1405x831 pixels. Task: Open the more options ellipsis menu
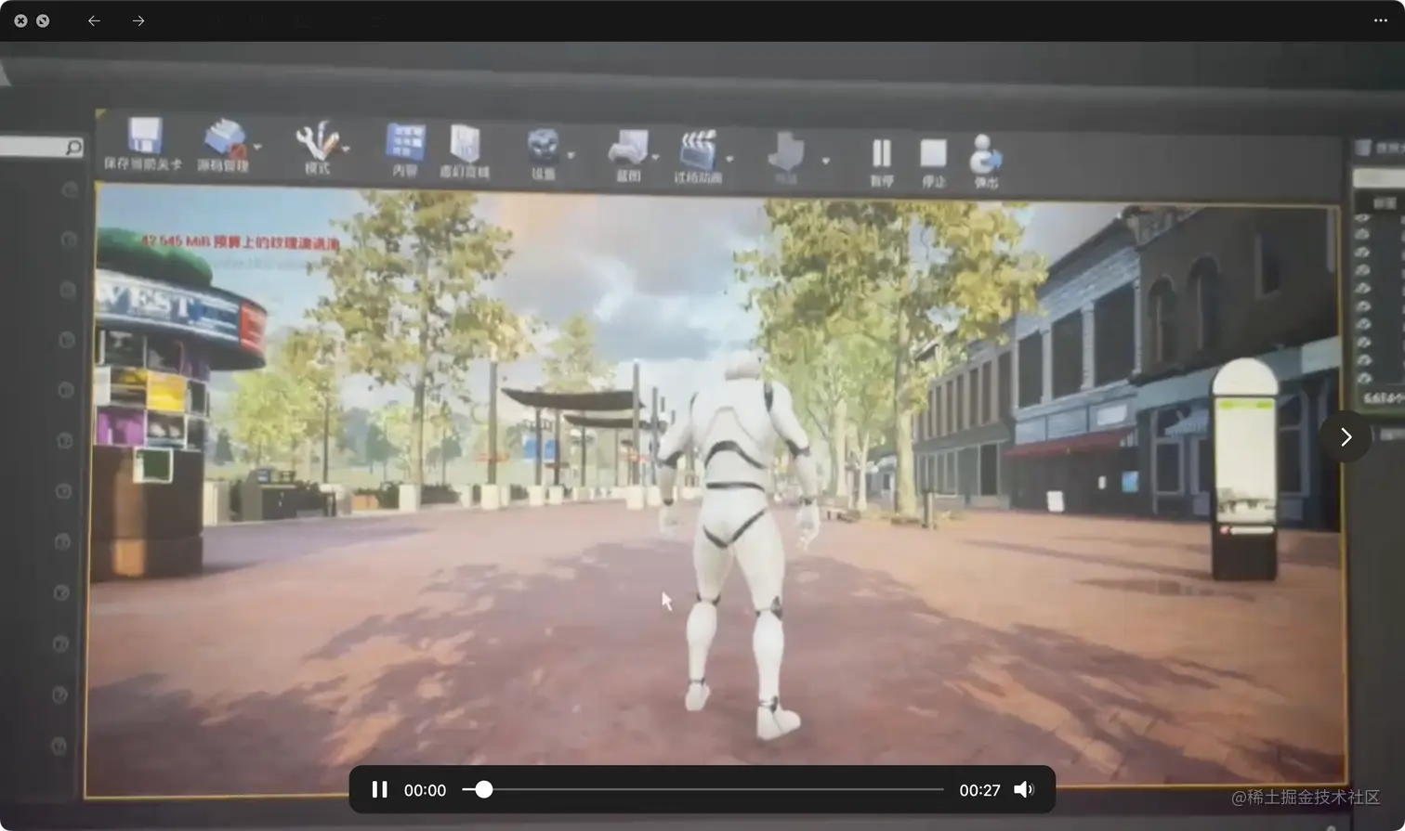pyautogui.click(x=1381, y=20)
